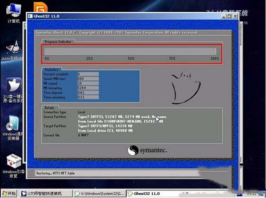This screenshot has width=266, height=198.
Task: Click the MB copied value 10
Action: coord(88,83)
